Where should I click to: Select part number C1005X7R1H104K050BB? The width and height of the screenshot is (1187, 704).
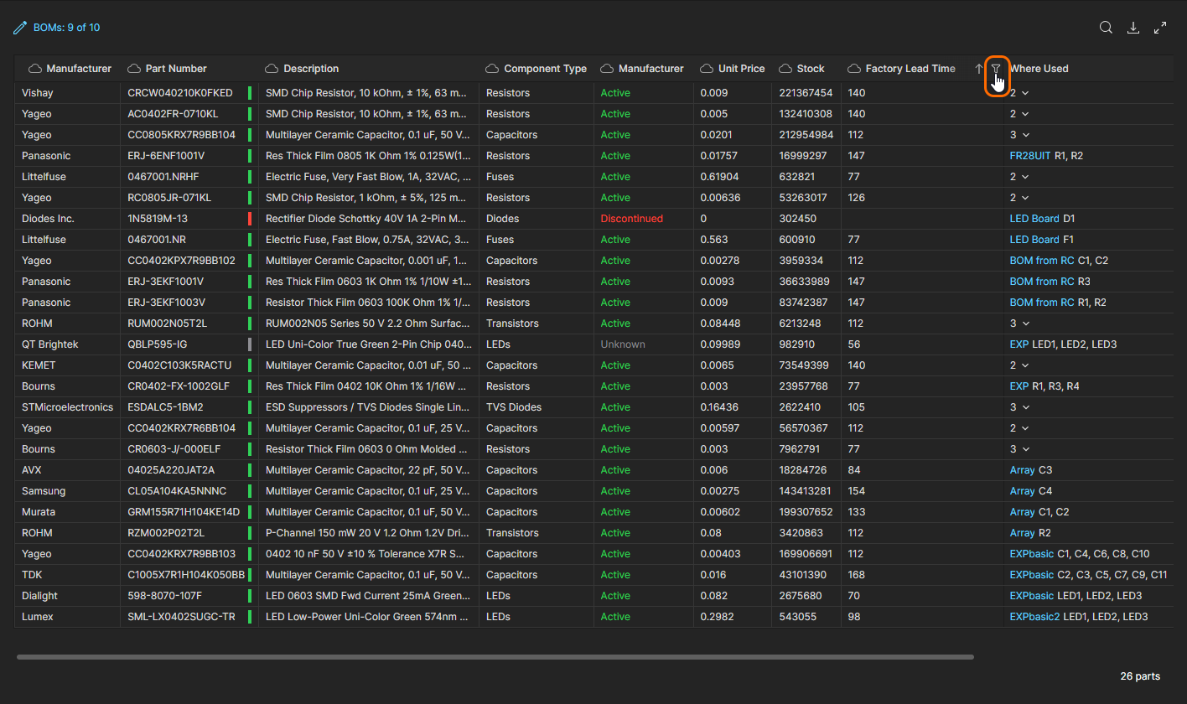(x=186, y=575)
